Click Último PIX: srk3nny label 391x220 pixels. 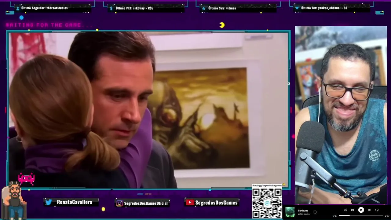134,8
